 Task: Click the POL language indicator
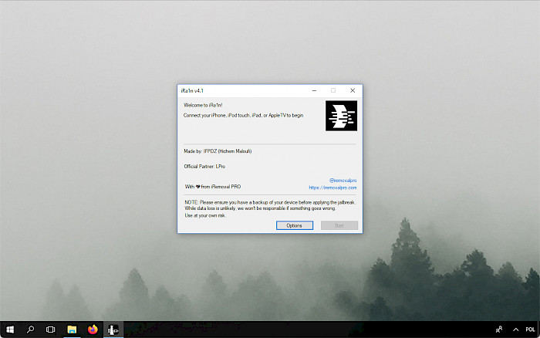pyautogui.click(x=530, y=330)
